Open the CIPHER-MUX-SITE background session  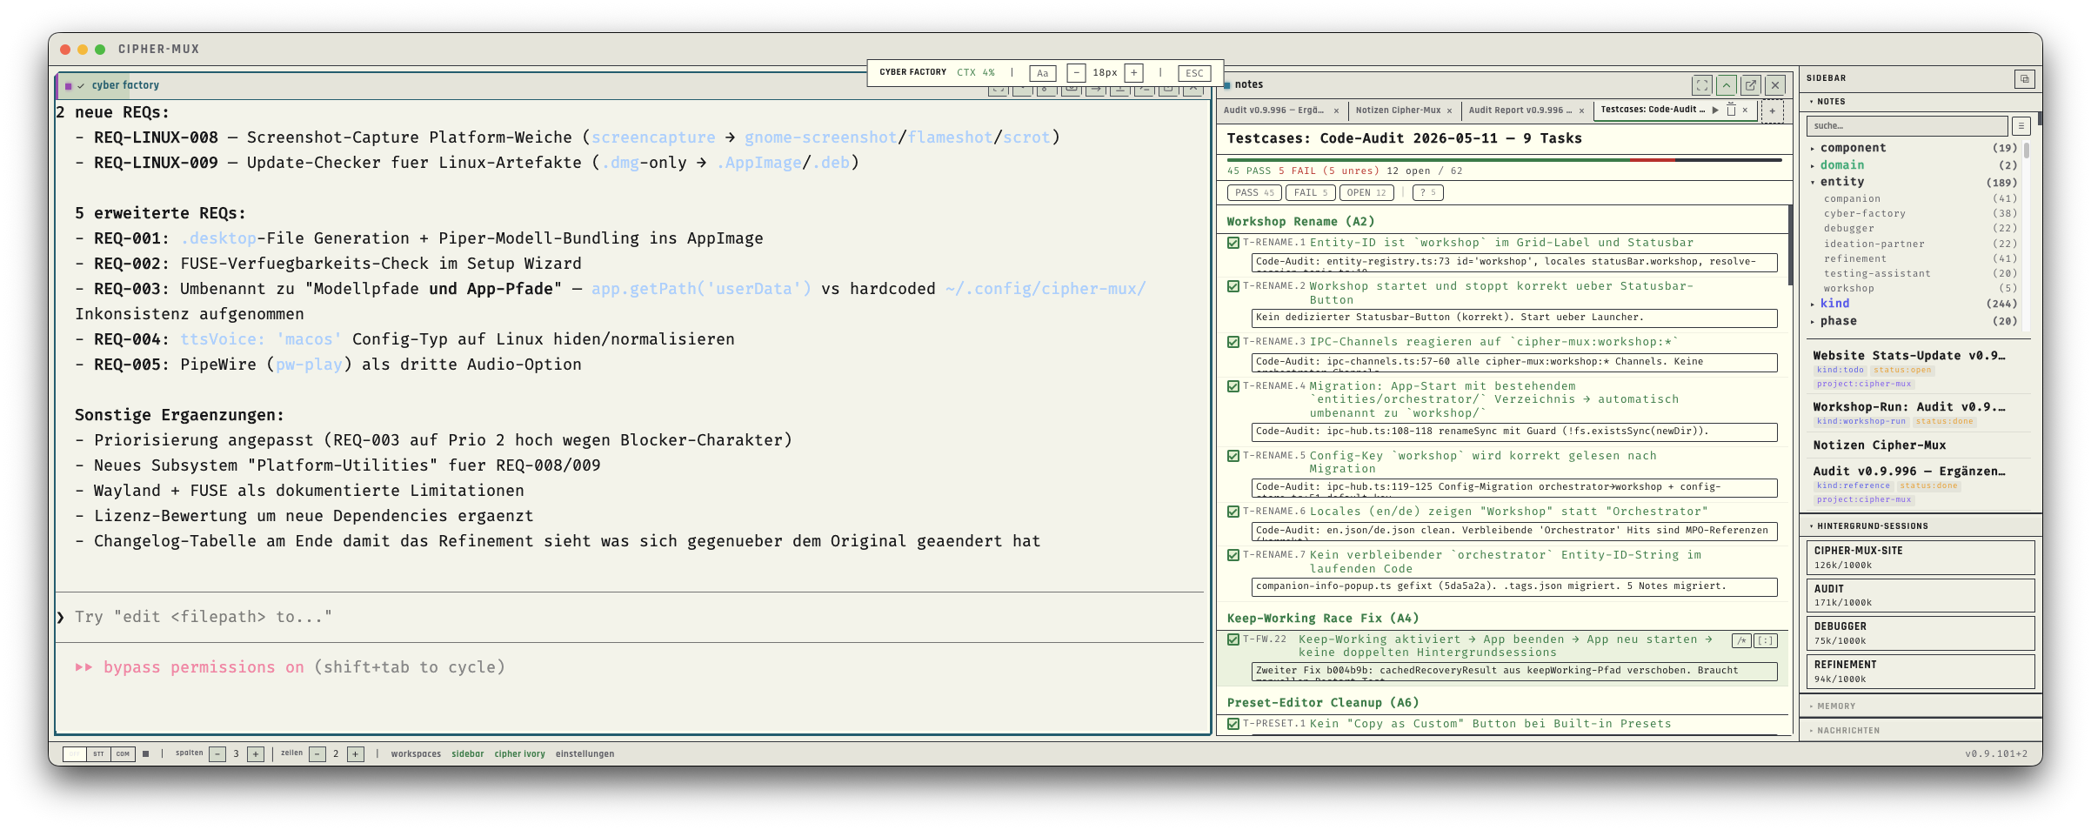tap(1921, 558)
